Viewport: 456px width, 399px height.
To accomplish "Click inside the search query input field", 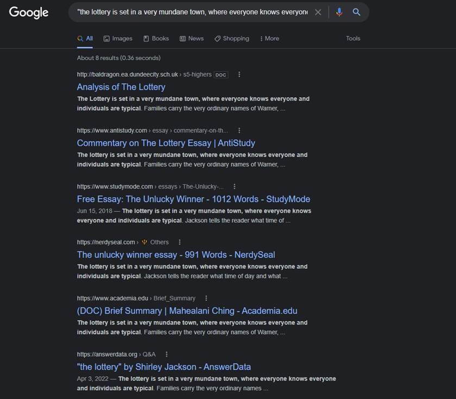I will click(193, 12).
